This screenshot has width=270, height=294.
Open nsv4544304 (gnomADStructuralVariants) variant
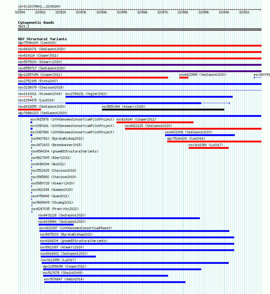[65, 151]
